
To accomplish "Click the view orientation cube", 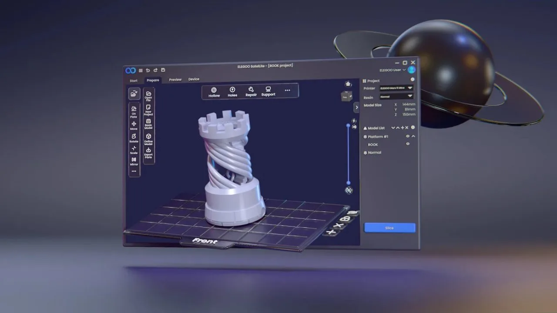I will coord(346,97).
